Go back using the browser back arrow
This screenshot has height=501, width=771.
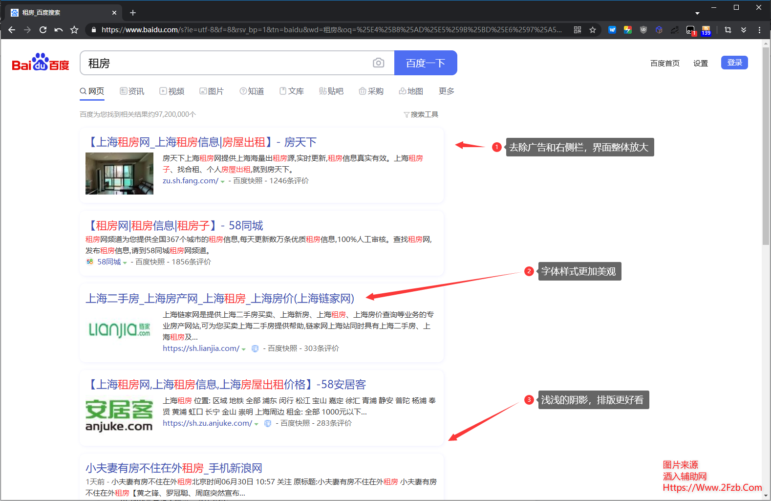(x=12, y=30)
